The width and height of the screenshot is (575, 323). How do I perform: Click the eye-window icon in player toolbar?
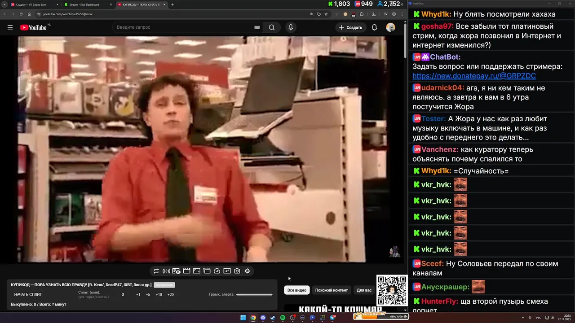tap(177, 271)
